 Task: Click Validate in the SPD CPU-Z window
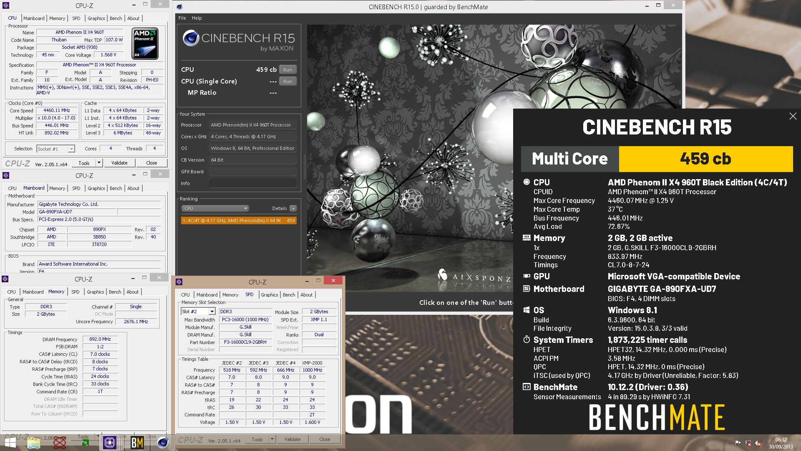pos(292,439)
